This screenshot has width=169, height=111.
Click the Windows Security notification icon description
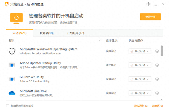pos(40,54)
